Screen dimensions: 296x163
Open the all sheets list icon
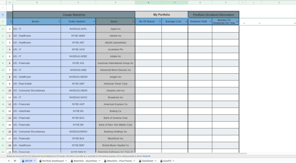click(x=15, y=161)
